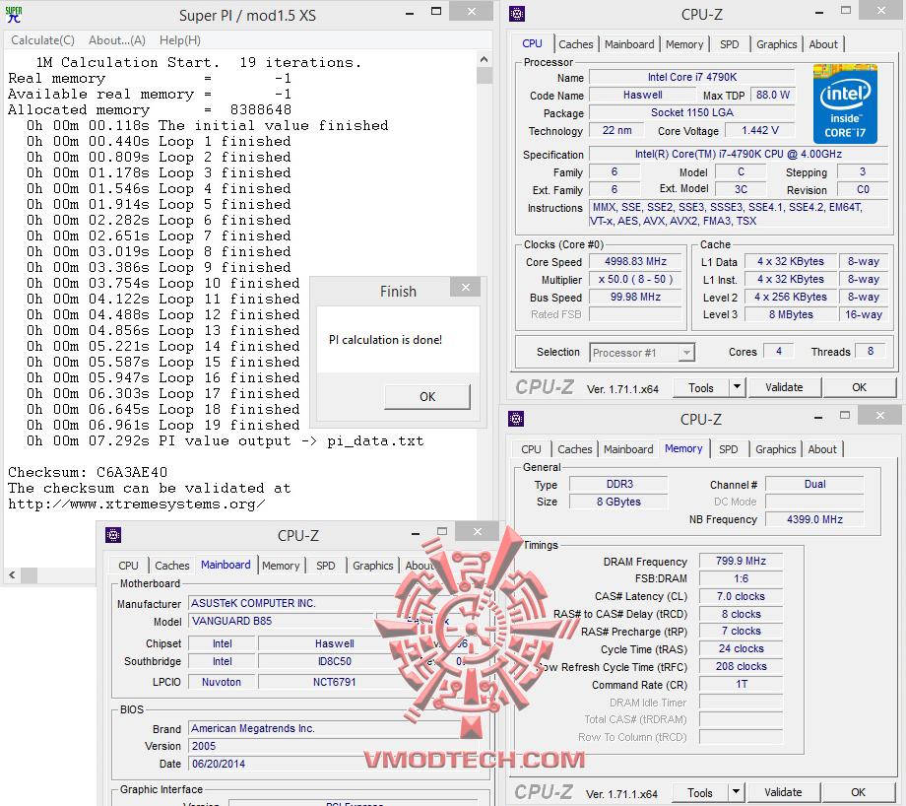
Task: Click OK in the Finish dialog
Action: (x=426, y=395)
